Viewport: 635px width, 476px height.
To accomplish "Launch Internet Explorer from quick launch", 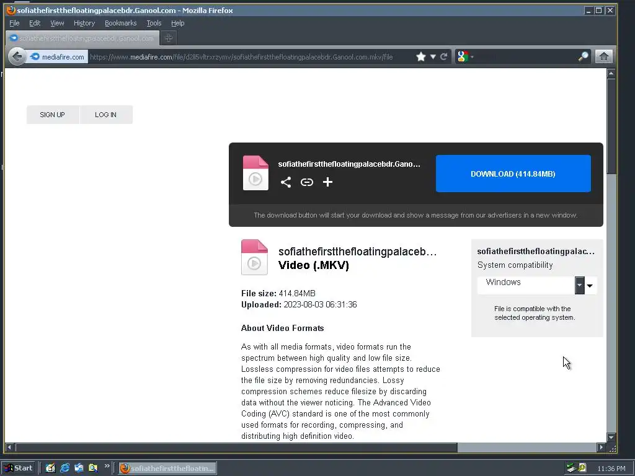I will (x=64, y=469).
